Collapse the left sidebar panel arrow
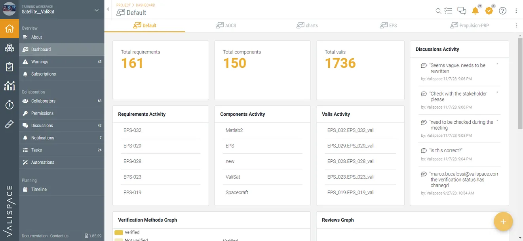The image size is (523, 241). 108,10
